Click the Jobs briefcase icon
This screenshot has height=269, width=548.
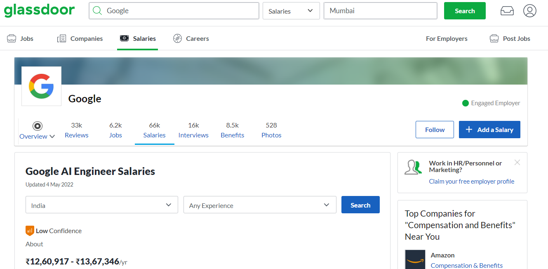(12, 38)
